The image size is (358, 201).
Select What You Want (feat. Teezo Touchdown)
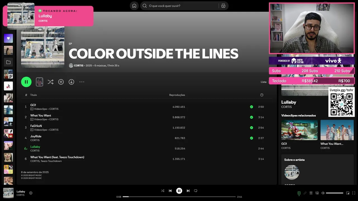coord(57,157)
